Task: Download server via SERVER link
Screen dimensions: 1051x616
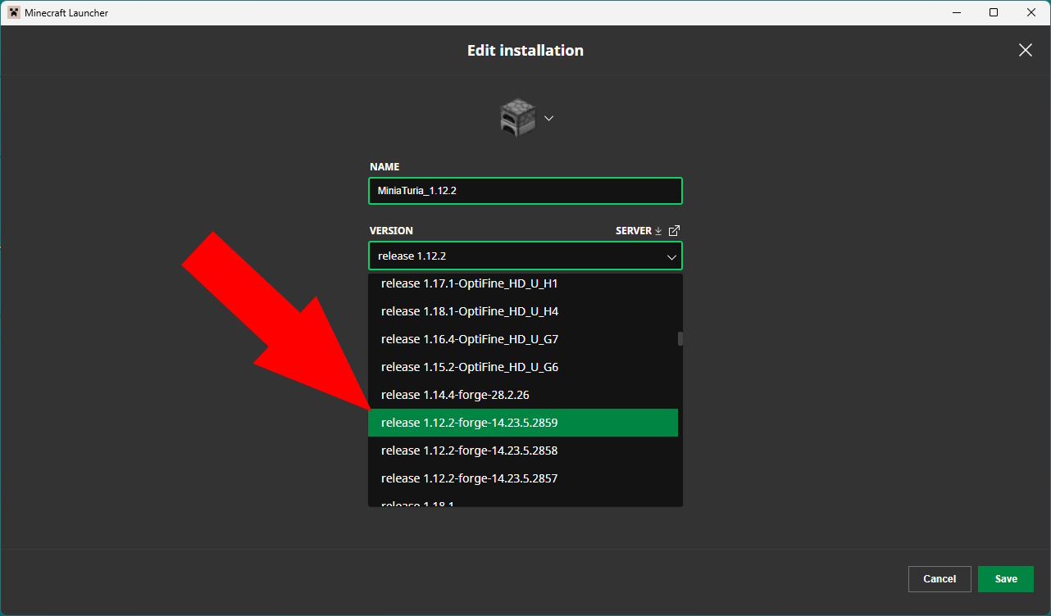Action: pyautogui.click(x=639, y=231)
